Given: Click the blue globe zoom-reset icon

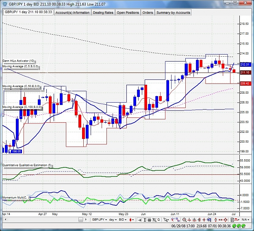Looking at the screenshot, I should 209,220.
